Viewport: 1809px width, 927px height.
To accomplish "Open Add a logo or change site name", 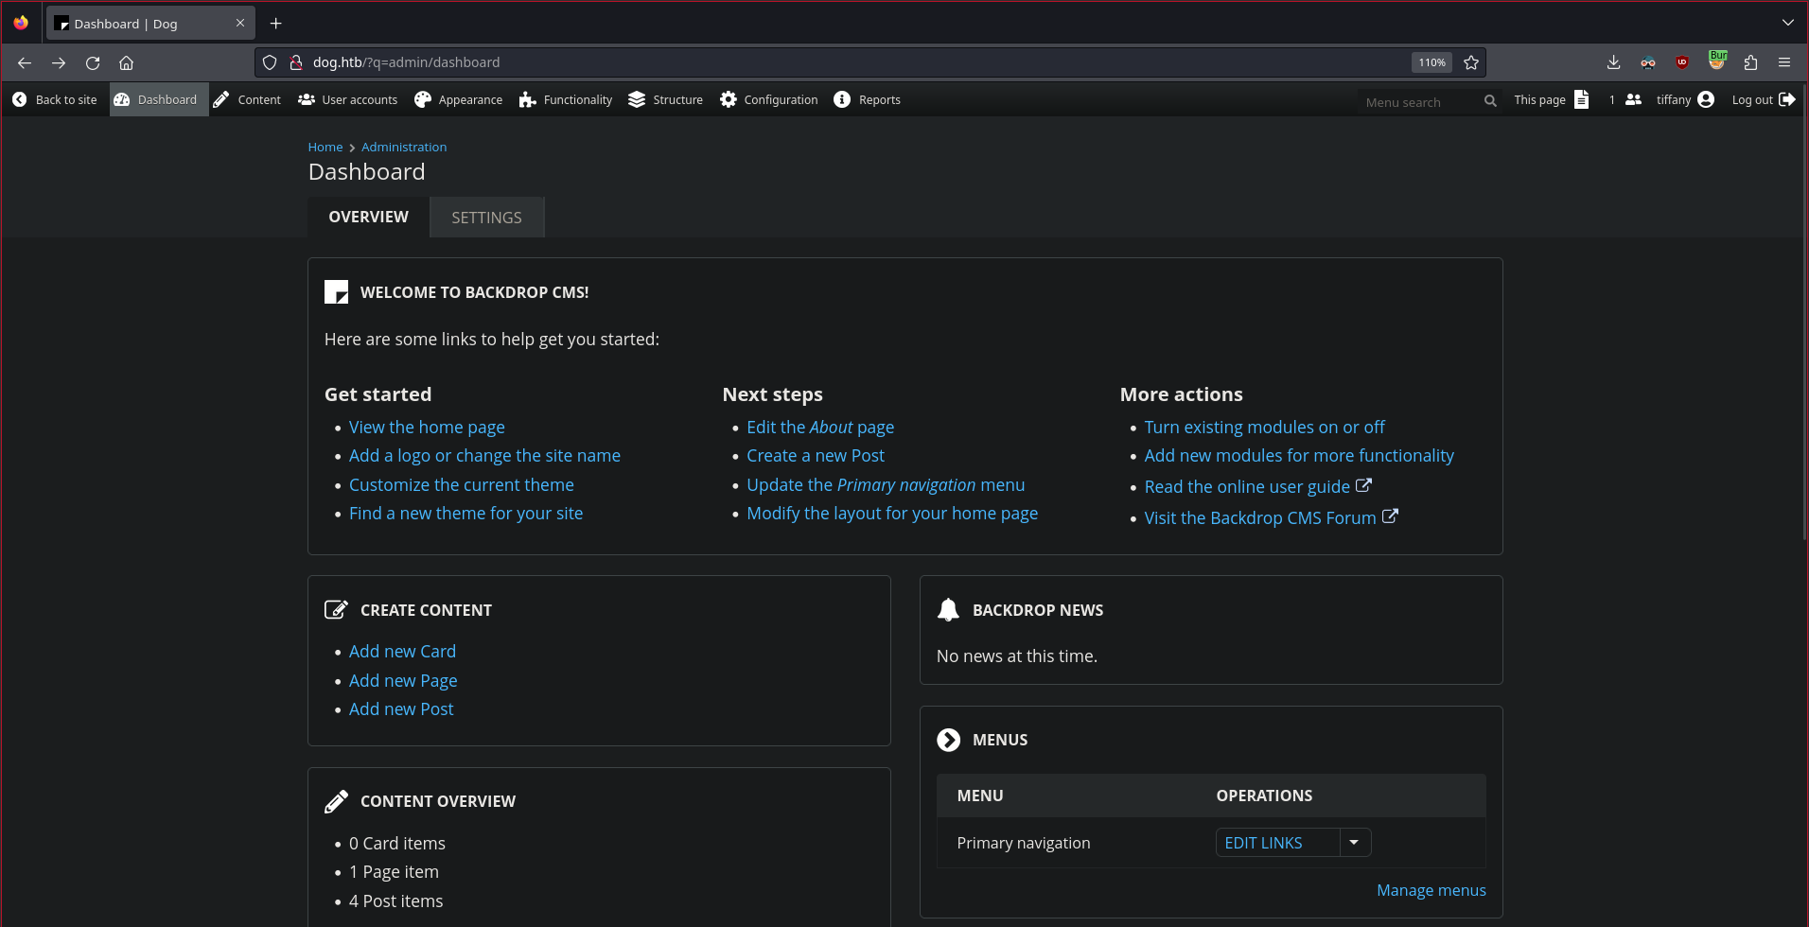I will (x=484, y=456).
